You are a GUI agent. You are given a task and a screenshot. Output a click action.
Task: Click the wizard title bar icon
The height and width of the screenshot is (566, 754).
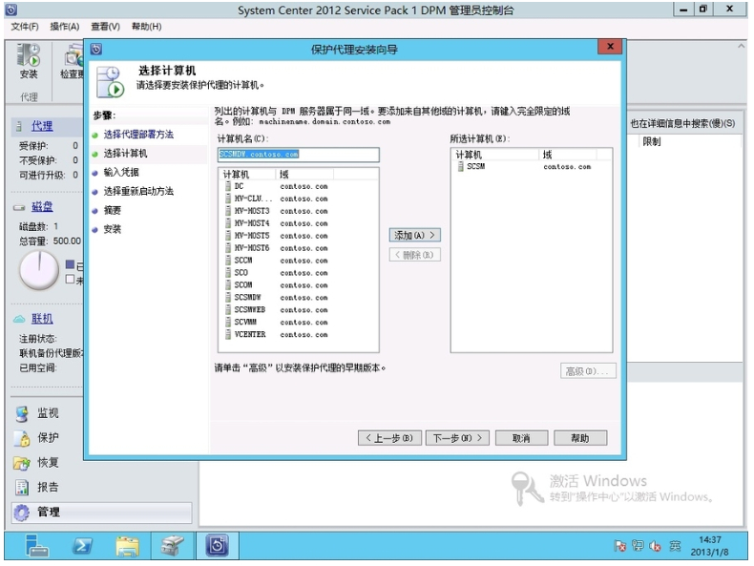96,49
